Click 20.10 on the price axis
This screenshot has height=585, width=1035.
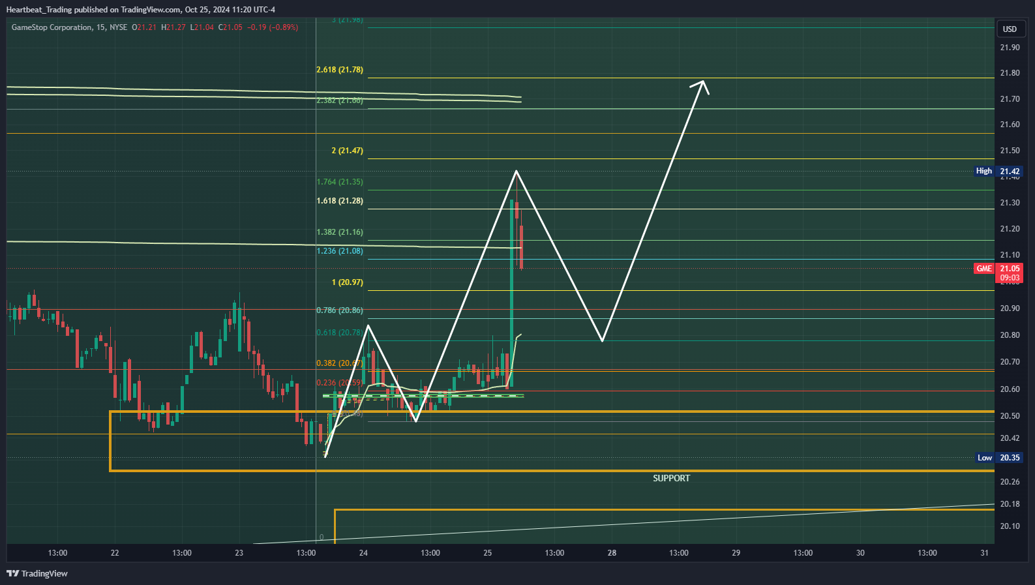[1010, 526]
